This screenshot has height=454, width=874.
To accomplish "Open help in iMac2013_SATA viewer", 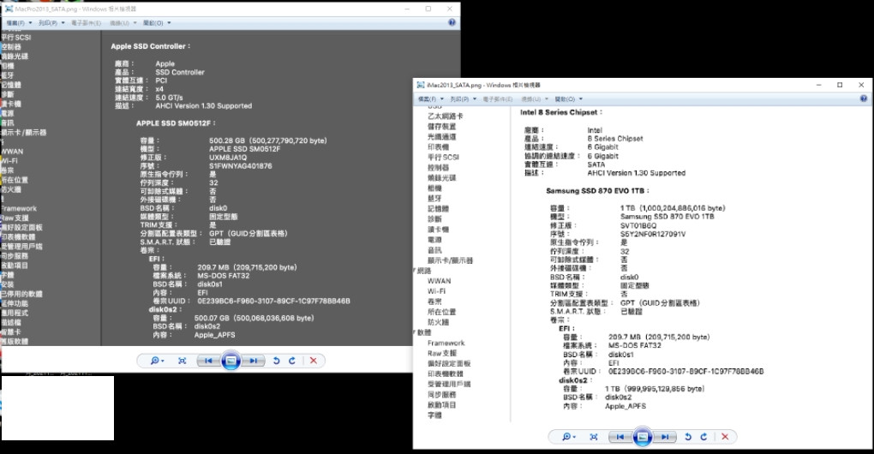I will (x=864, y=99).
